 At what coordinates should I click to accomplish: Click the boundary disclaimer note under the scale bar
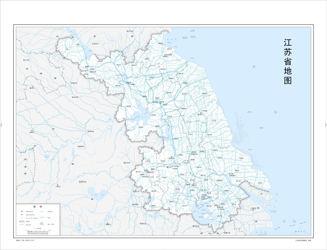pos(38,233)
